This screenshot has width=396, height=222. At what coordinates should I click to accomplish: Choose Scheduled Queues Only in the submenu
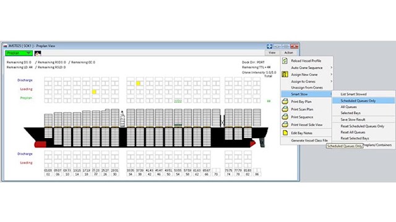coord(363,101)
